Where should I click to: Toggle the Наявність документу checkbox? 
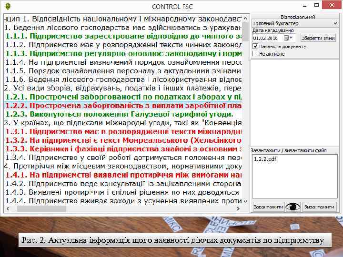[255, 46]
